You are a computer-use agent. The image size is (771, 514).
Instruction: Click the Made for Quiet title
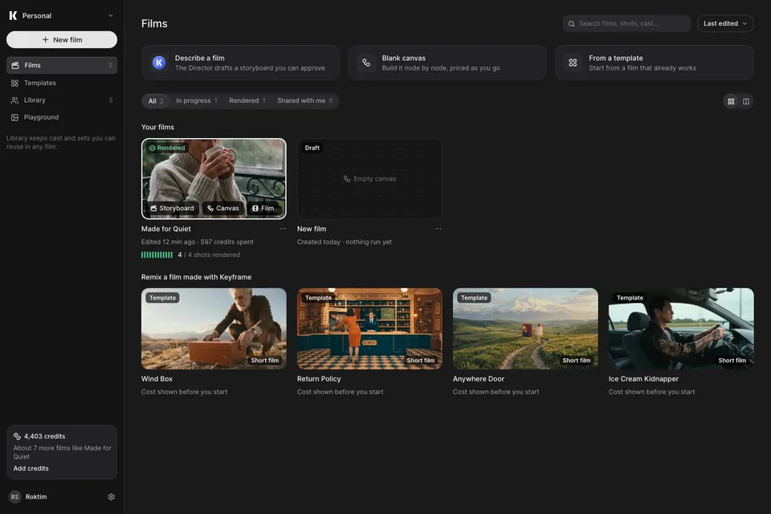pyautogui.click(x=166, y=229)
